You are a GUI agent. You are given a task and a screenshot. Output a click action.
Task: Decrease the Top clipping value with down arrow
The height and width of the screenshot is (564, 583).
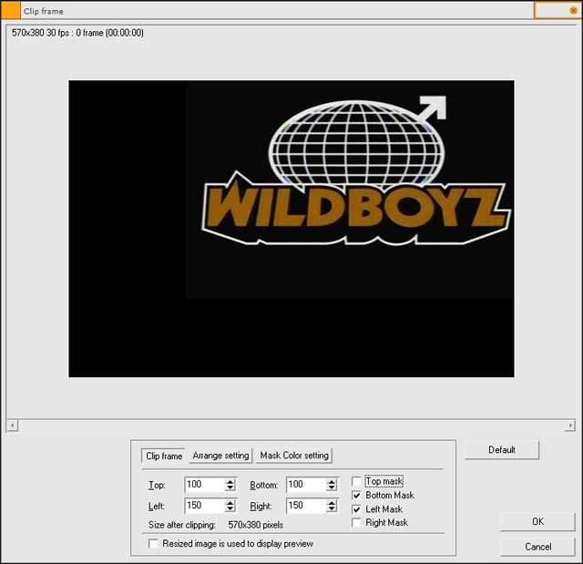pos(230,487)
